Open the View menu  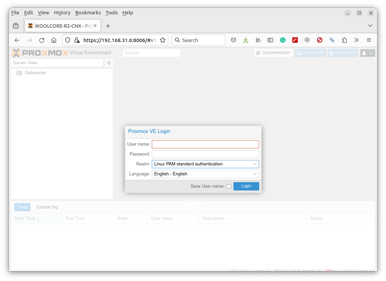click(43, 13)
